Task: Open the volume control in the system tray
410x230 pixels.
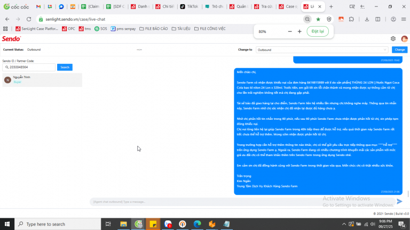Action: click(373, 224)
